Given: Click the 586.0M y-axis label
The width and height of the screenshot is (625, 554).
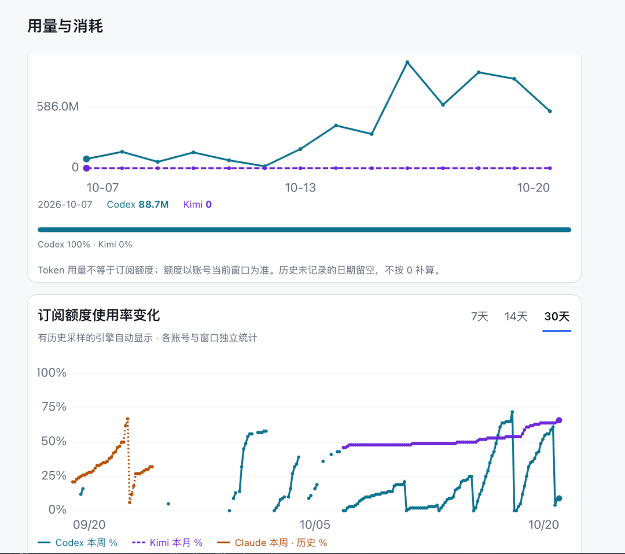Looking at the screenshot, I should pos(58,107).
